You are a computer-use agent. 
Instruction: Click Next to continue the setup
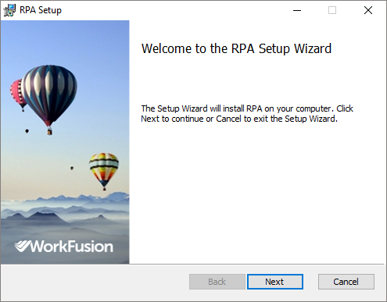(275, 282)
